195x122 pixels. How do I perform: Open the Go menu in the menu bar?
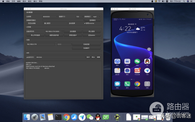(x=30, y=1)
